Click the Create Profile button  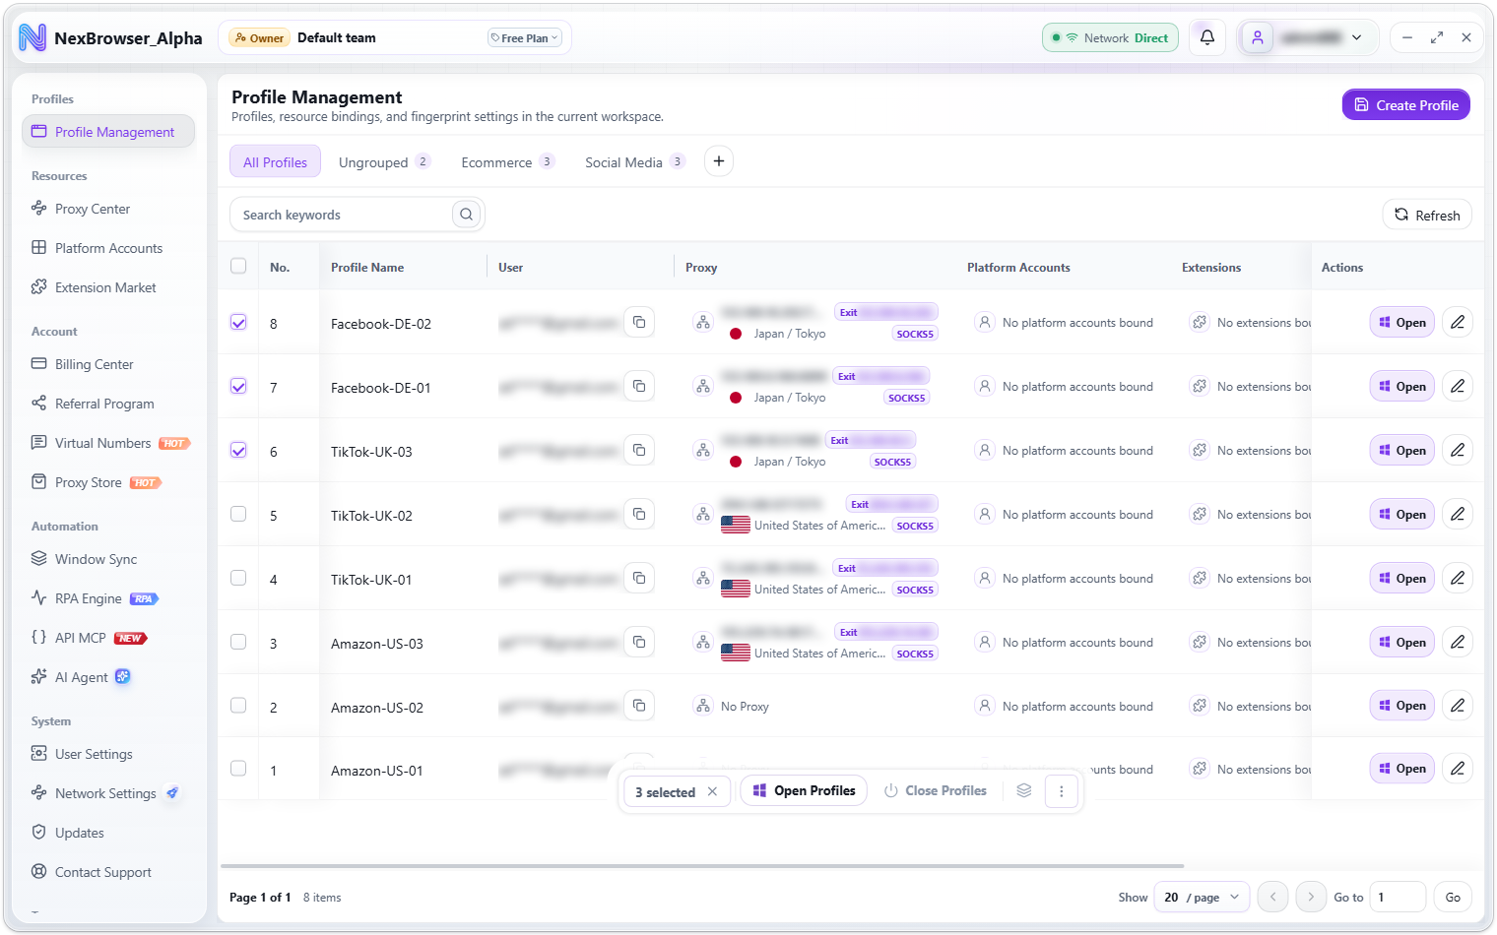[x=1405, y=104]
